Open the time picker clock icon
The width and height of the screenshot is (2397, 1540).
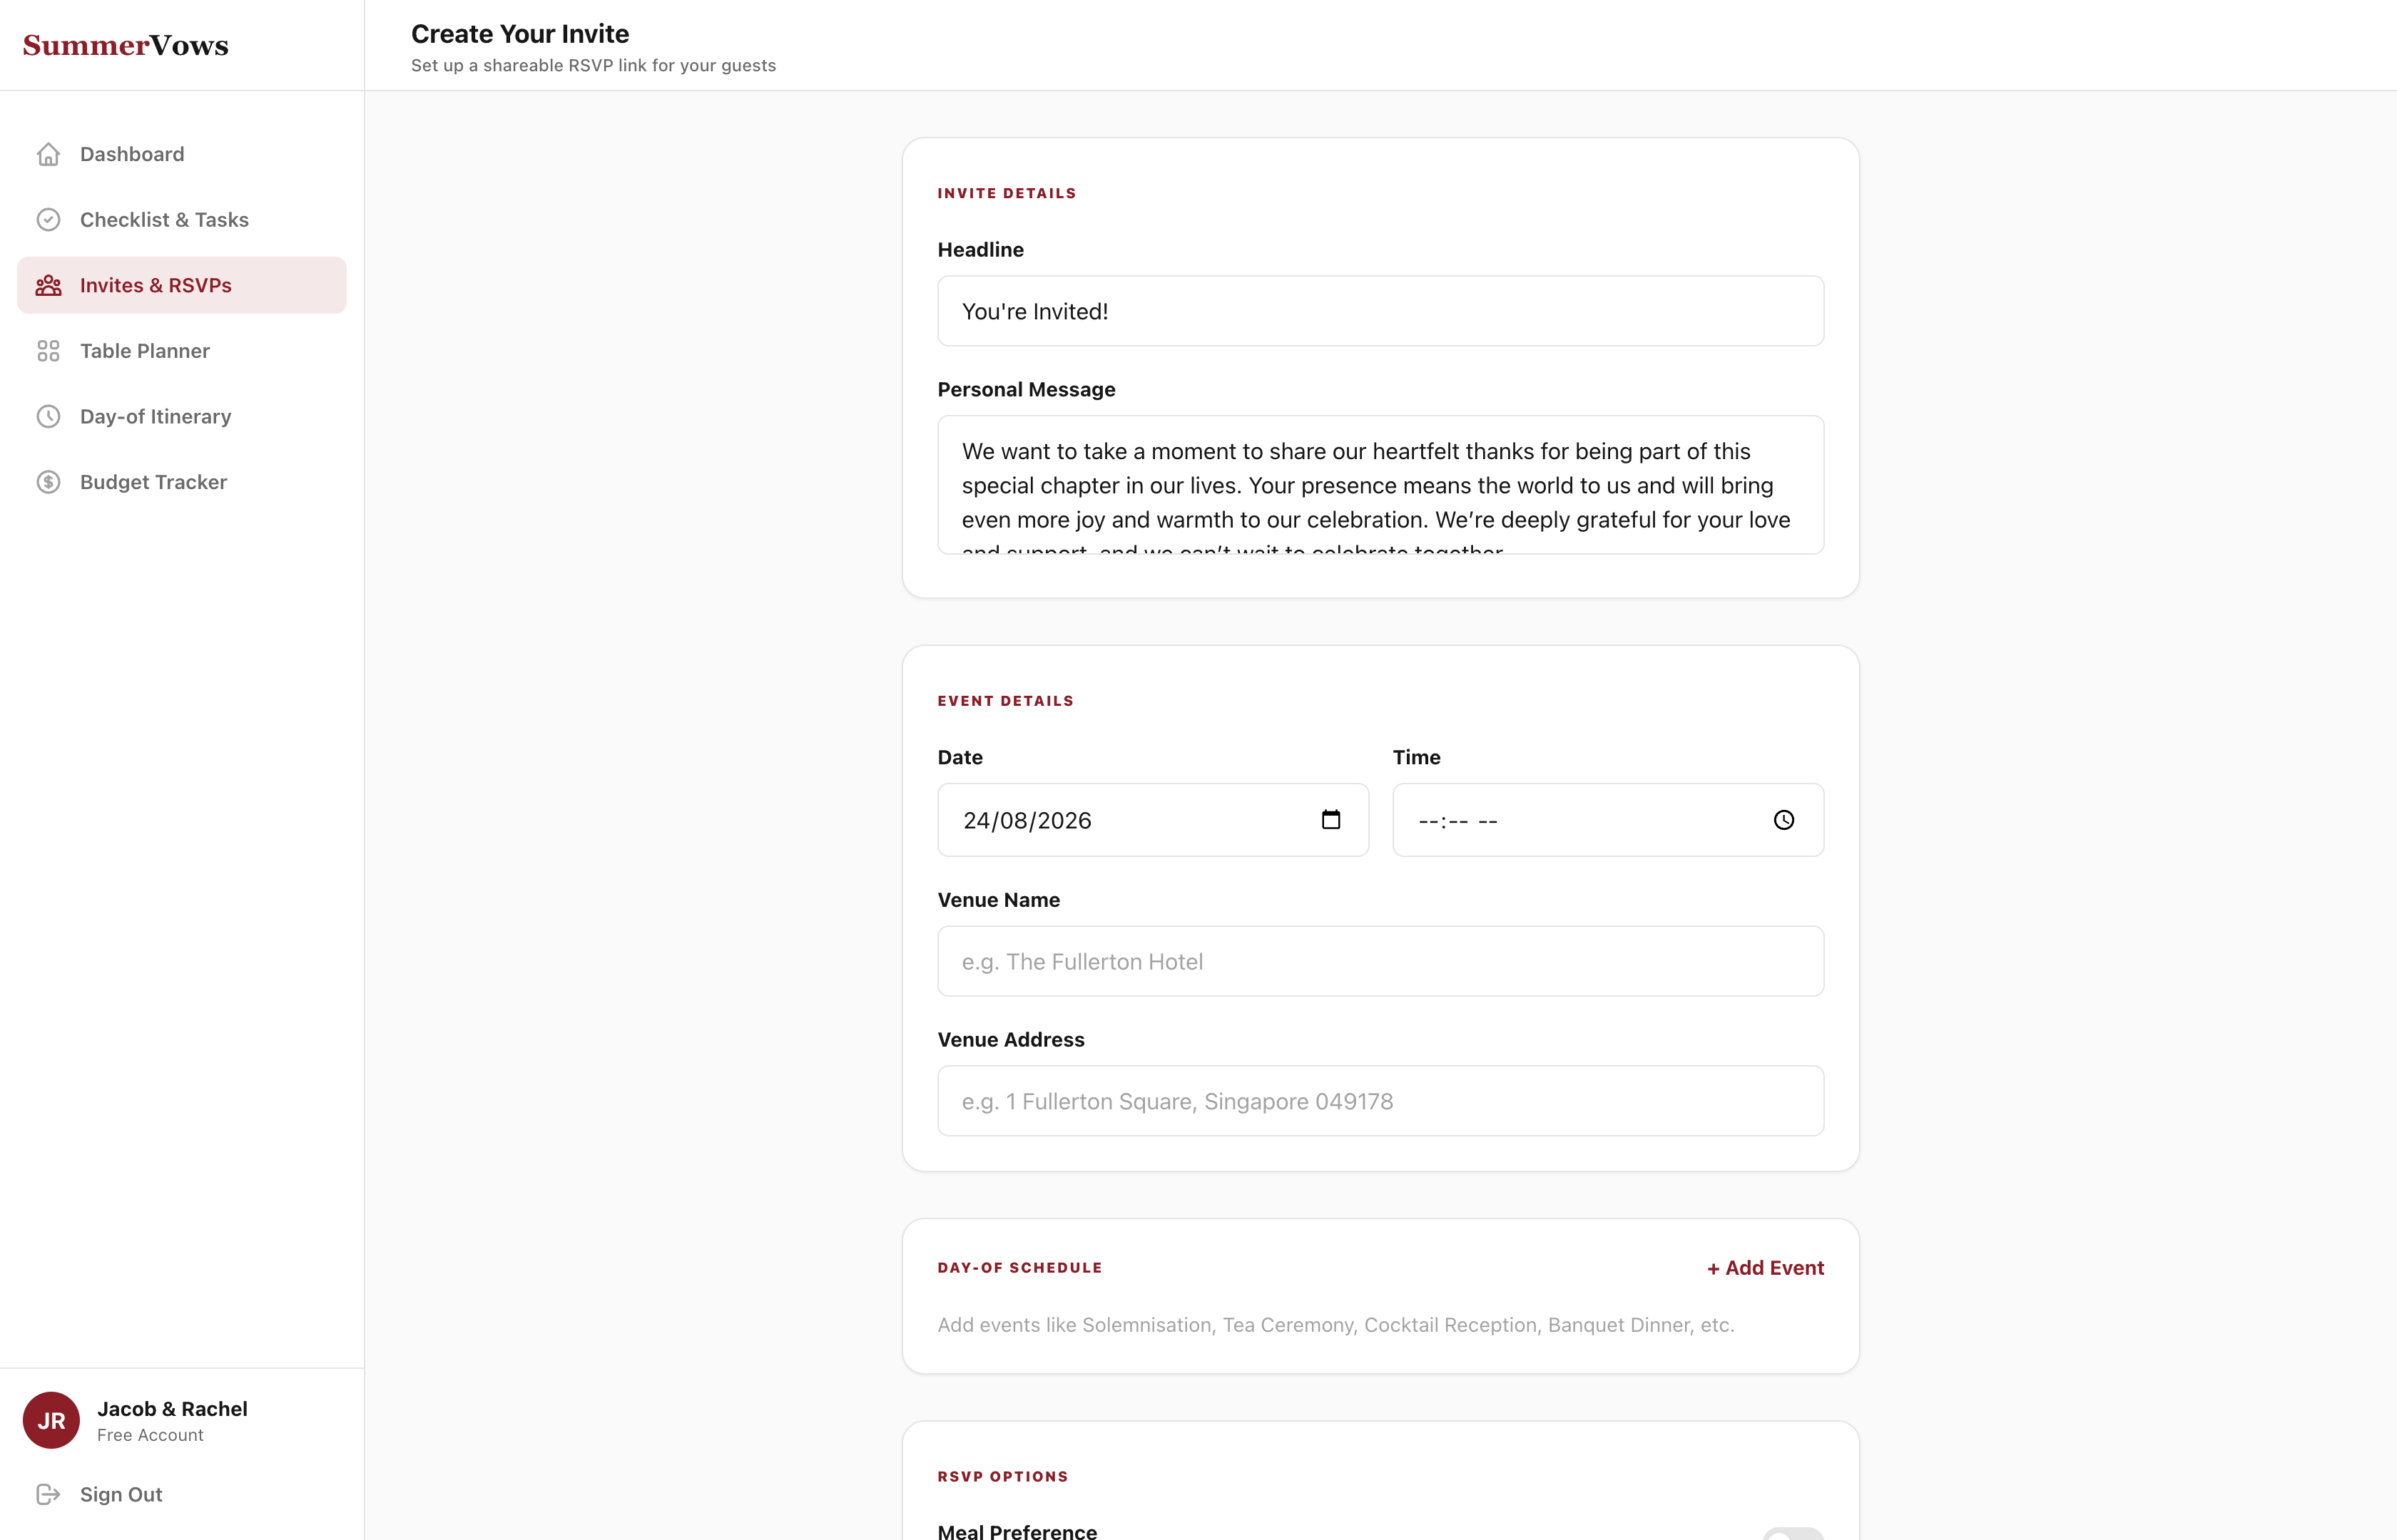point(1783,820)
